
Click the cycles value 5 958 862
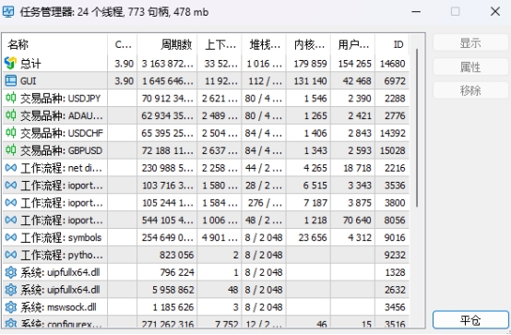coord(173,290)
